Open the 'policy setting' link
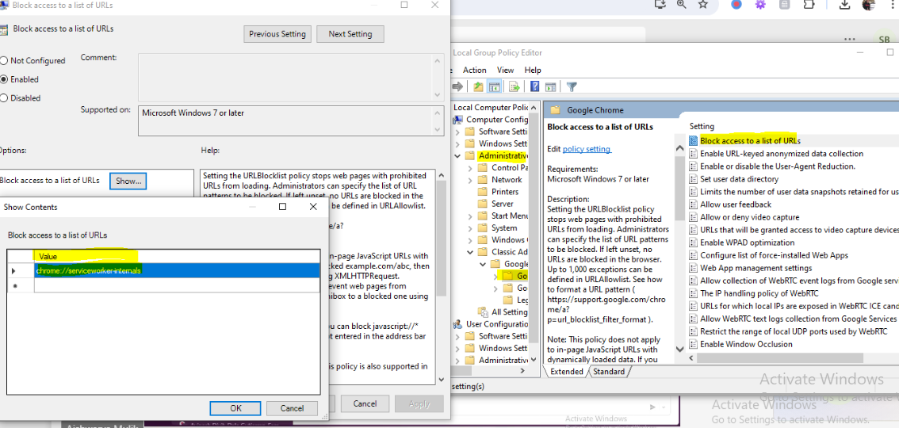Screen dimensions: 899x428 (587, 149)
